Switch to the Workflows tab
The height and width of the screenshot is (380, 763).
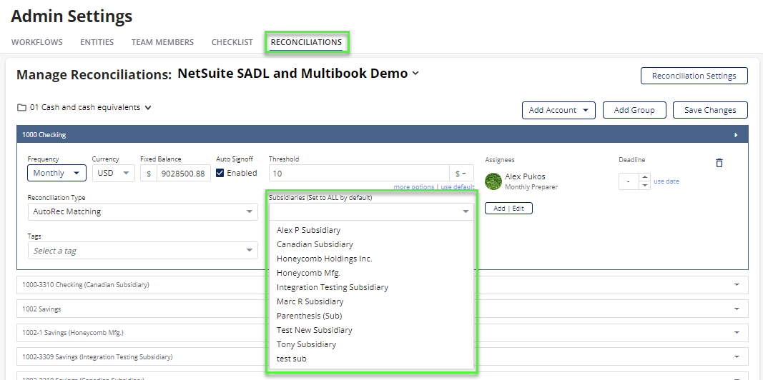pos(37,42)
